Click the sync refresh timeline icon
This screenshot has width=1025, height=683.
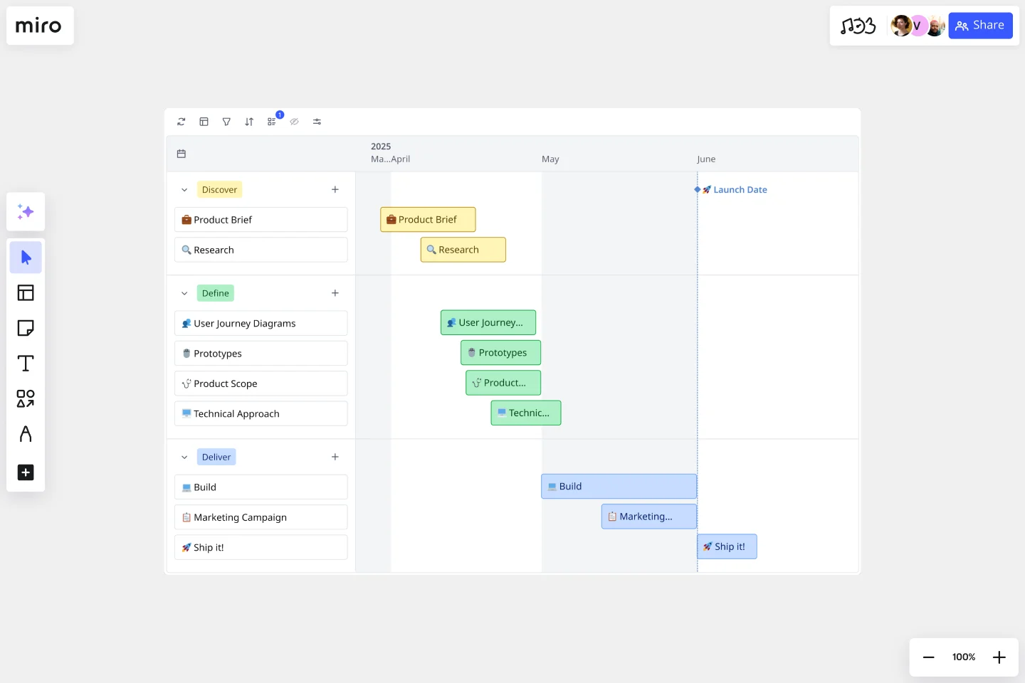(182, 122)
